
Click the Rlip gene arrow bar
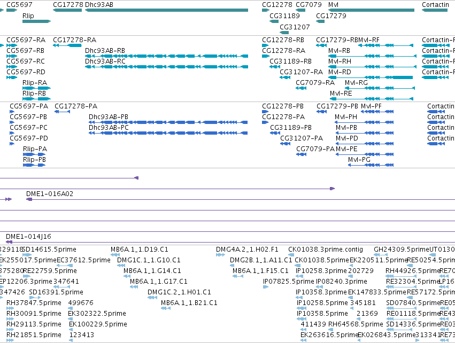[36, 21]
